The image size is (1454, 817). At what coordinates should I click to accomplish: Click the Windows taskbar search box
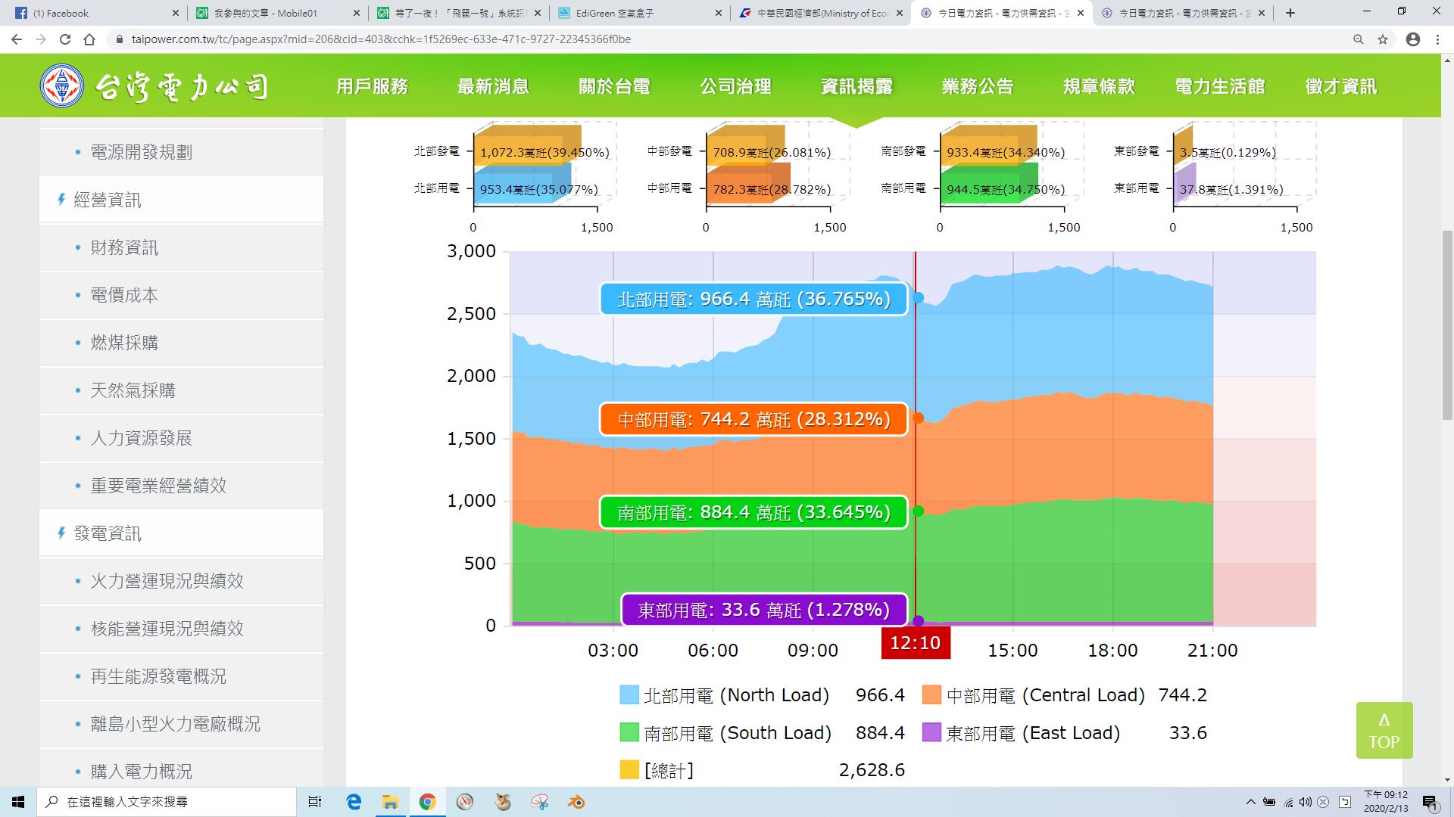click(167, 802)
